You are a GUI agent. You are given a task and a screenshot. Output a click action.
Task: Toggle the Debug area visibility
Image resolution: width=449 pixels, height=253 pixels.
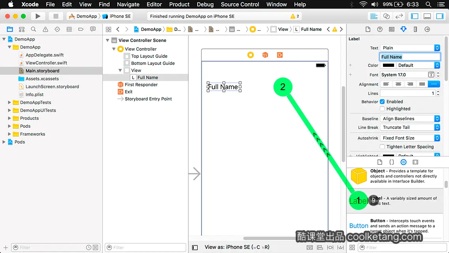coord(427,16)
